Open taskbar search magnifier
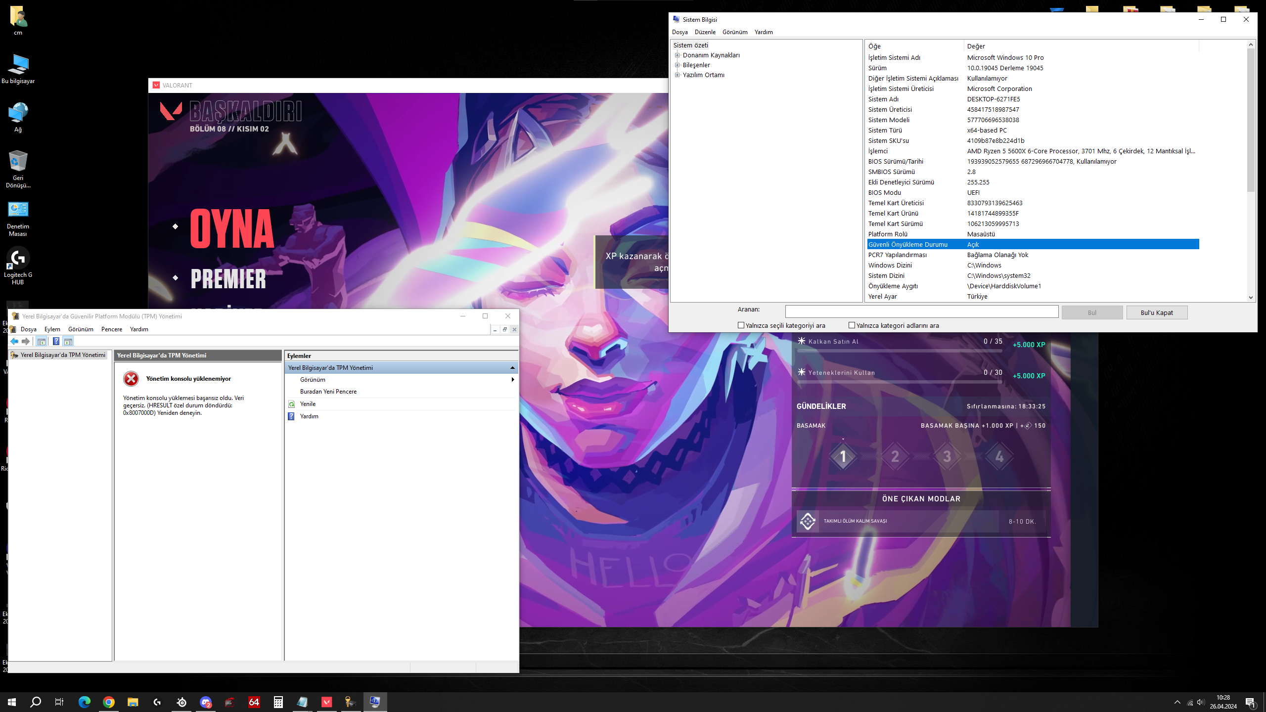The image size is (1266, 712). (x=36, y=702)
